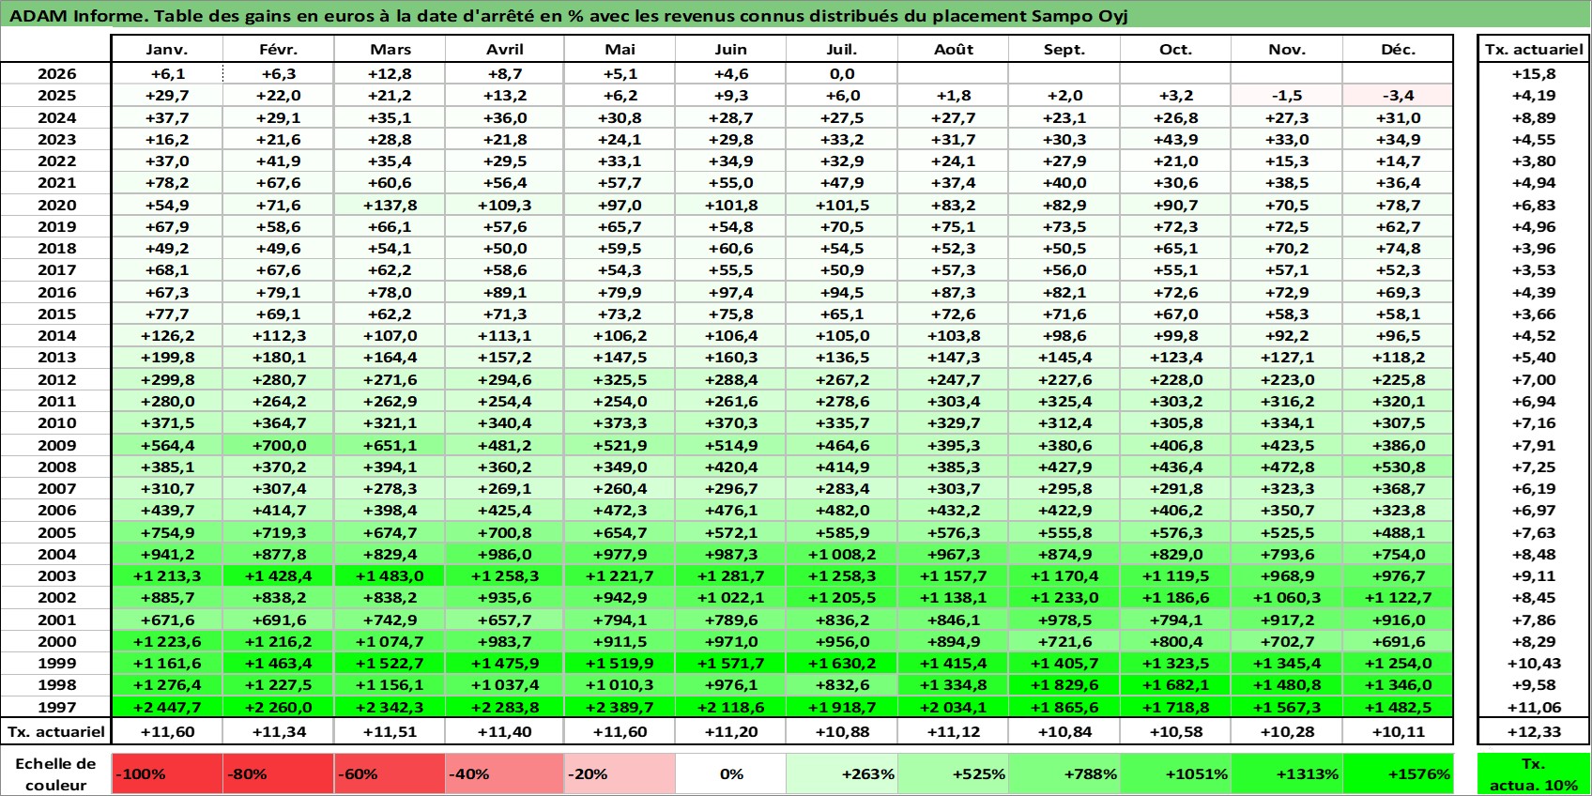This screenshot has height=796, width=1592.
Task: Click the '+1 630,2' cell in July 1999
Action: 842,663
